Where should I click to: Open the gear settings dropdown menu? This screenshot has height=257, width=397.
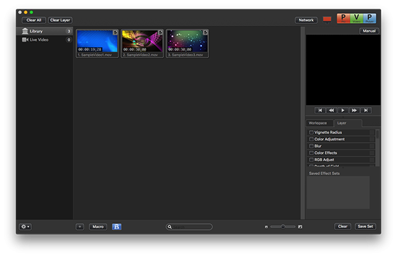pos(25,227)
